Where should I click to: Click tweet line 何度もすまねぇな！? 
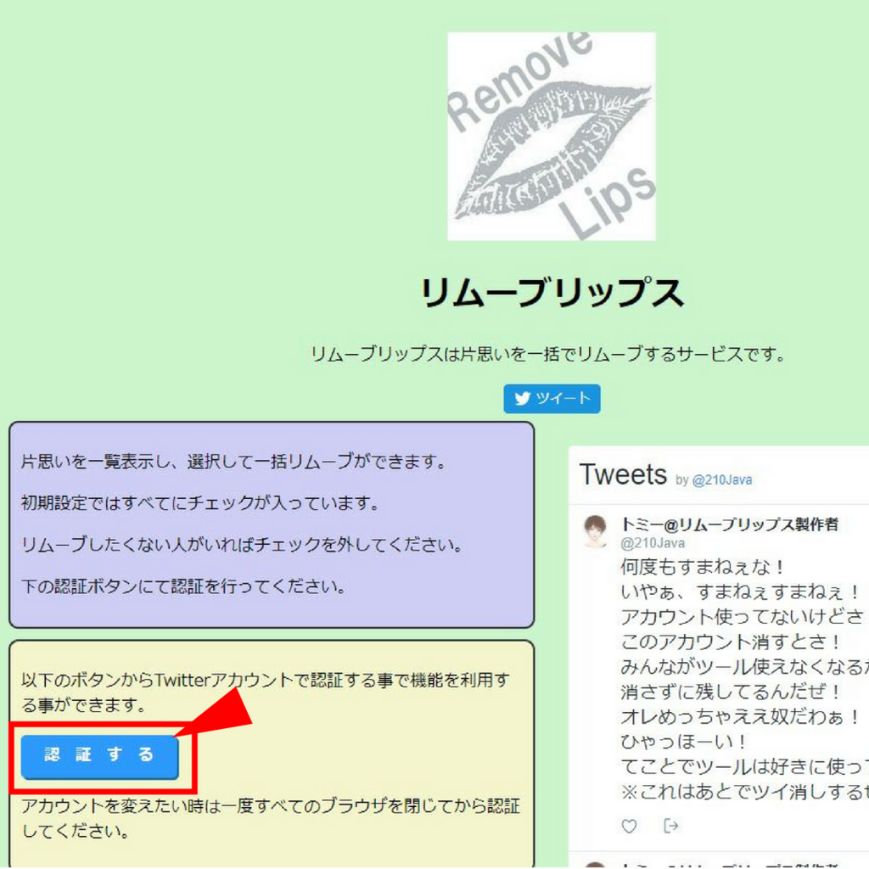pyautogui.click(x=702, y=566)
